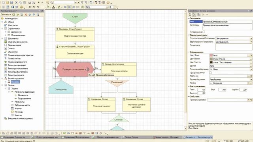This screenshot has width=253, height=142.
Task: Click the Имя name input field in Properties
Action: (x=227, y=22)
